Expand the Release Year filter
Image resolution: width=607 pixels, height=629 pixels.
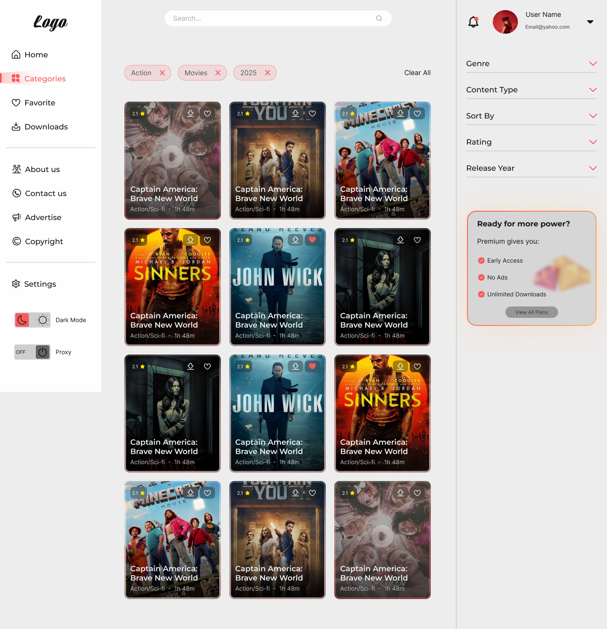tap(531, 168)
